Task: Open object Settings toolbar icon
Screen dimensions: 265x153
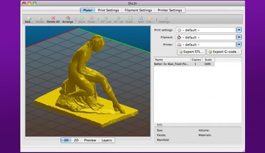Action: click(x=165, y=18)
